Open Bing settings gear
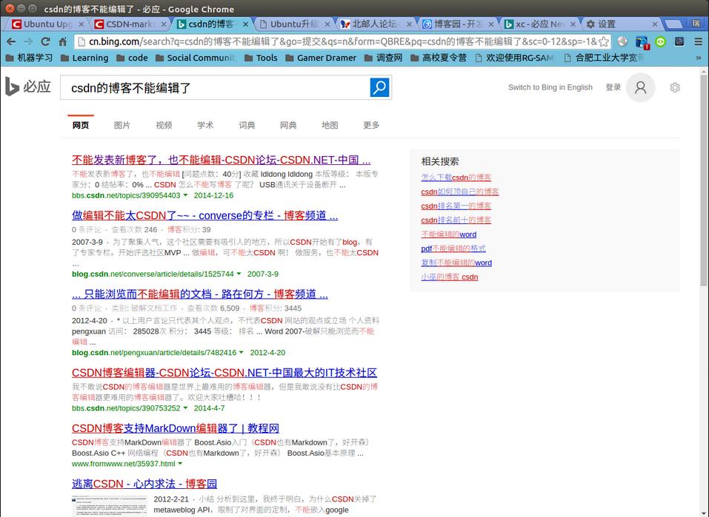The height and width of the screenshot is (517, 709). pos(675,87)
